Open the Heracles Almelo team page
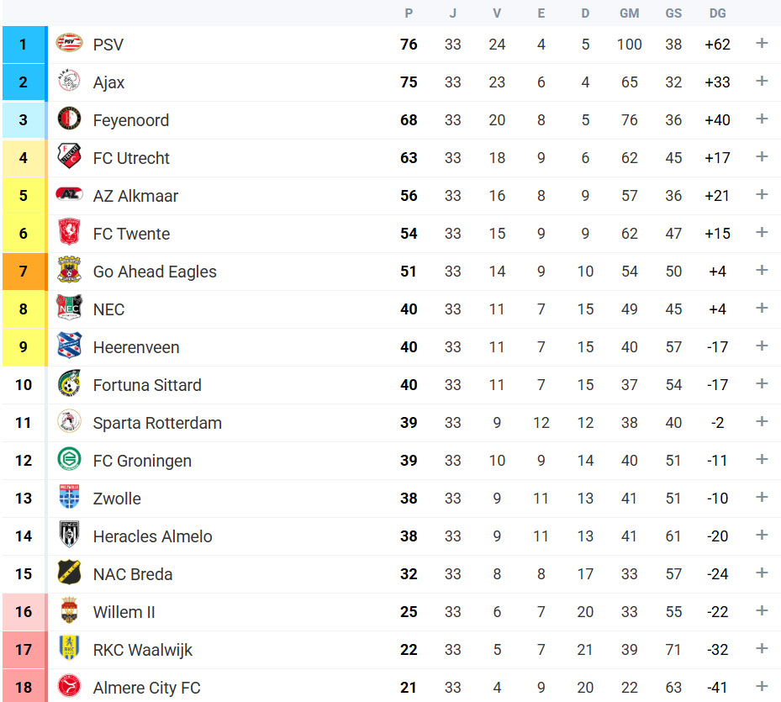 click(152, 536)
